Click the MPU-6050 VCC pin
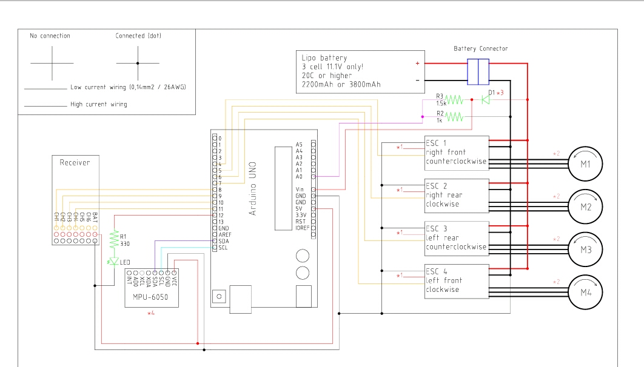 [x=174, y=273]
